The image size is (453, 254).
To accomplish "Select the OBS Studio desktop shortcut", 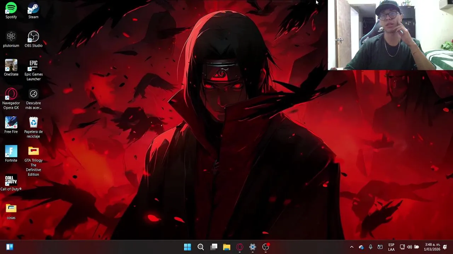I will tap(33, 39).
